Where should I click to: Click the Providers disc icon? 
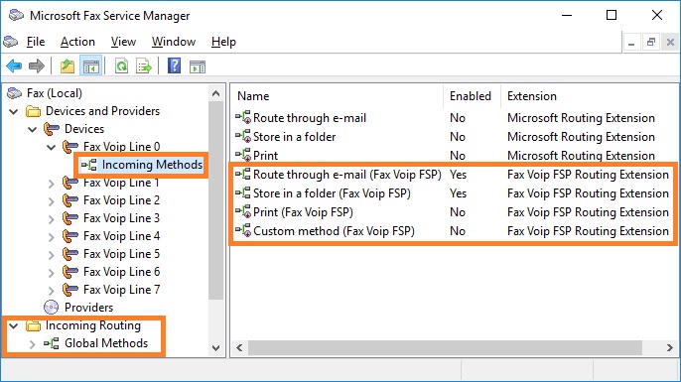[52, 308]
